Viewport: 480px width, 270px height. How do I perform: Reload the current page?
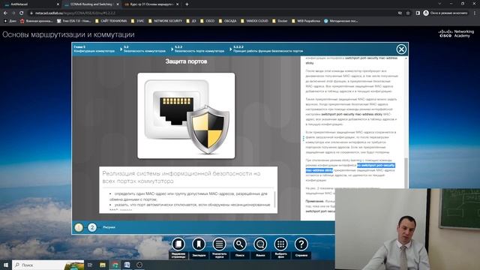pyautogui.click(x=22, y=13)
